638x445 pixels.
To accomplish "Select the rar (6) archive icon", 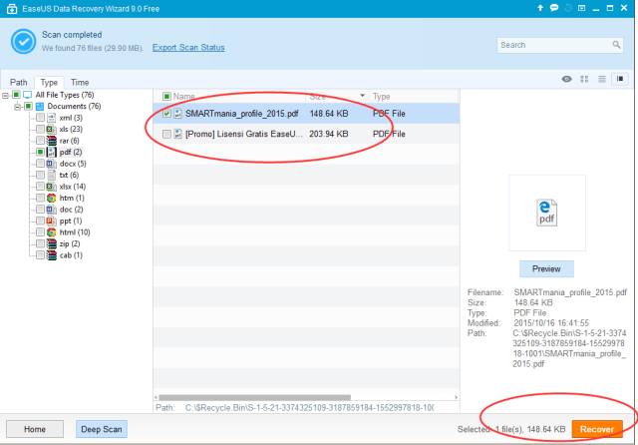I will tap(51, 141).
